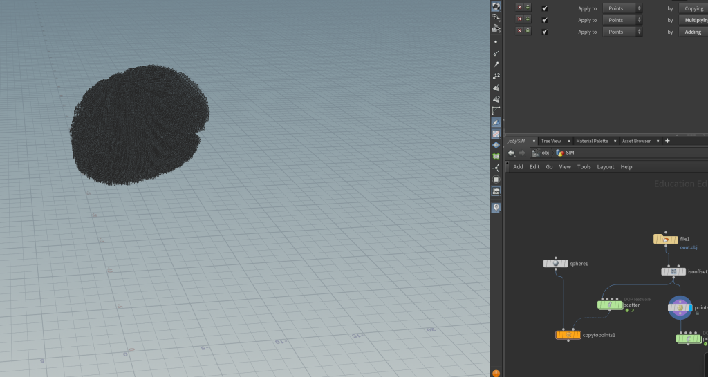The width and height of the screenshot is (708, 377).
Task: Add a new pane tab with plus
Action: (667, 141)
